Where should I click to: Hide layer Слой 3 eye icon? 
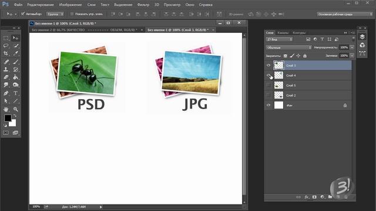point(268,65)
